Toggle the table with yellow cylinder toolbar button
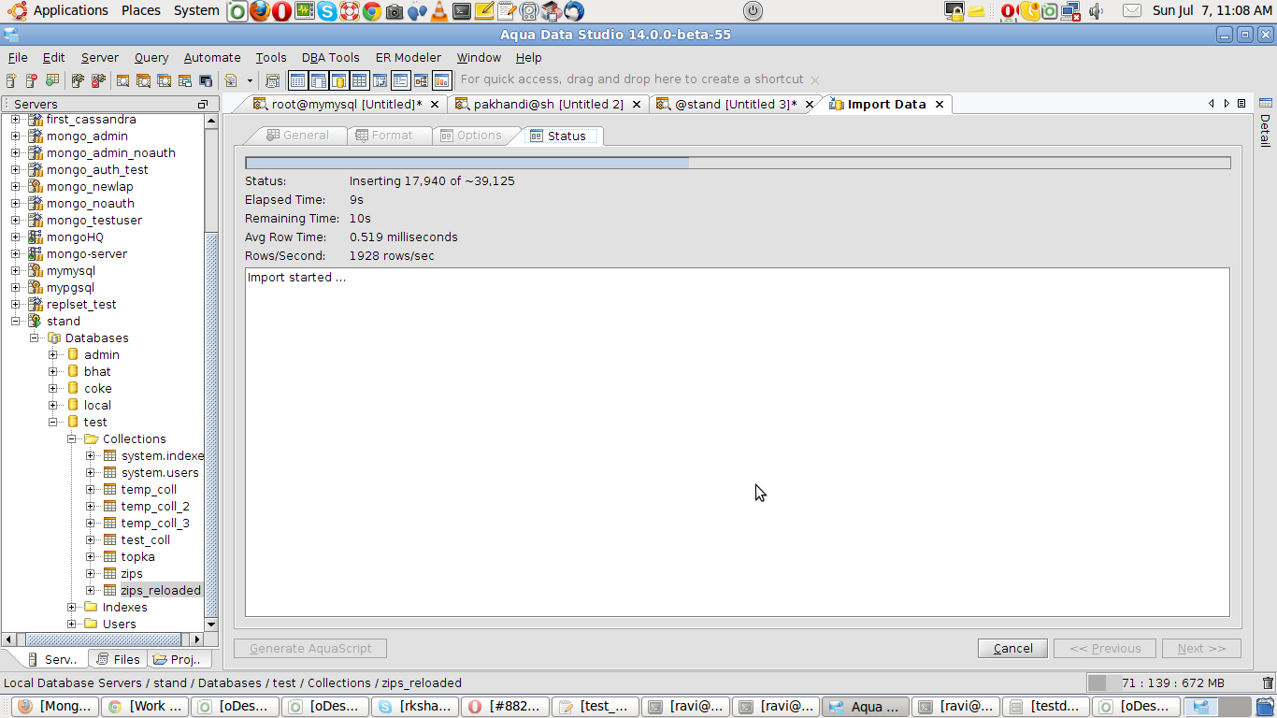This screenshot has height=718, width=1277. (x=339, y=80)
